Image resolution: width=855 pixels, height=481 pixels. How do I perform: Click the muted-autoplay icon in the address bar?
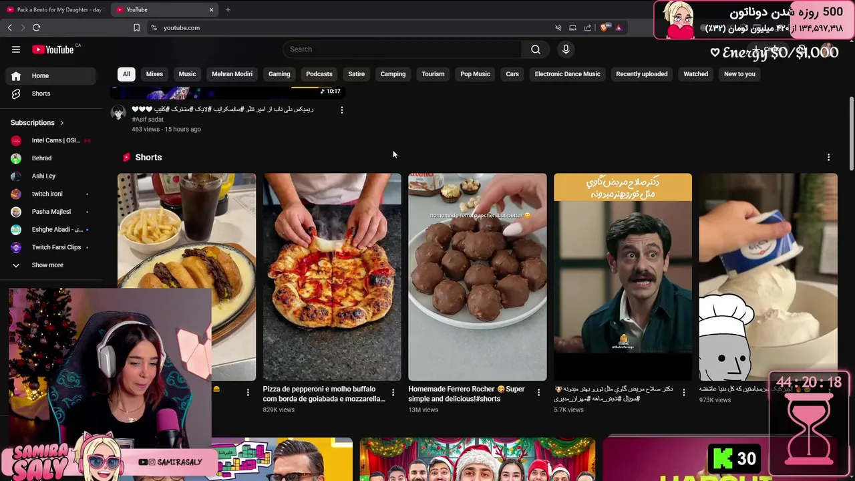558,27
